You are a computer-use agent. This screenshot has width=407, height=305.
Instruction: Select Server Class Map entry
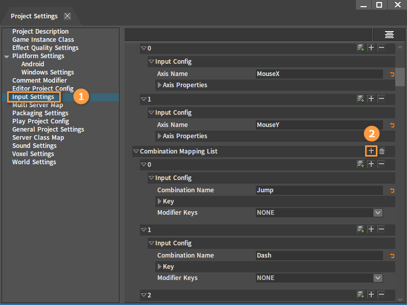(38, 138)
